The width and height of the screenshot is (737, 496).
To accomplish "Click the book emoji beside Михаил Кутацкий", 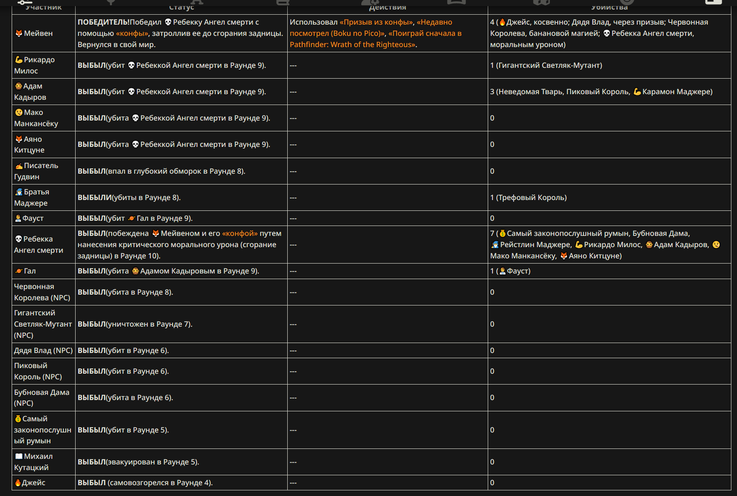I will (x=19, y=456).
